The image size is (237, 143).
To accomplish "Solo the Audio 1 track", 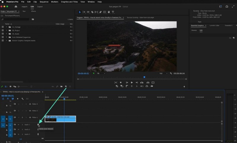I will coord(22,125).
